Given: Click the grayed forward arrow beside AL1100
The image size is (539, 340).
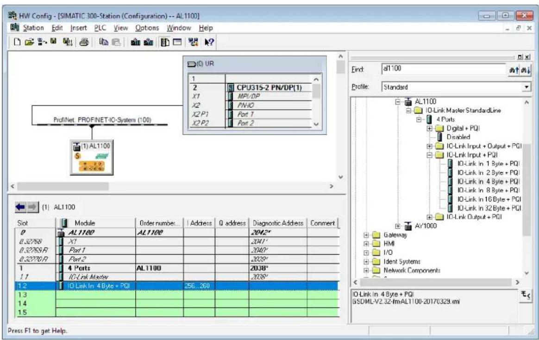Looking at the screenshot, I should point(32,207).
